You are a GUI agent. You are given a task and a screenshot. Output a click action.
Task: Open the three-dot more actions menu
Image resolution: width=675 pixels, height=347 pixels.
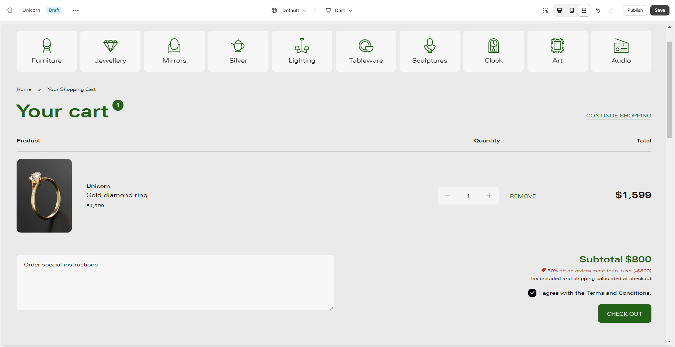tap(76, 10)
